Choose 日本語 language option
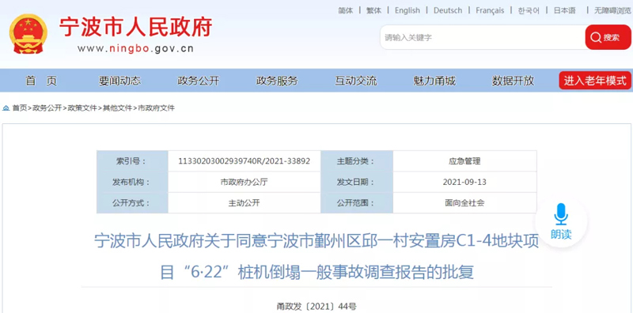633x313 pixels. [x=564, y=10]
